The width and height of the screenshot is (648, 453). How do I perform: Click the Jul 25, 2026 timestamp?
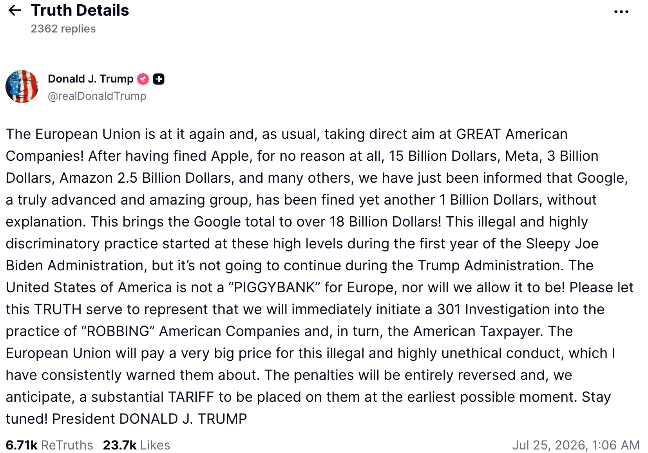click(576, 445)
